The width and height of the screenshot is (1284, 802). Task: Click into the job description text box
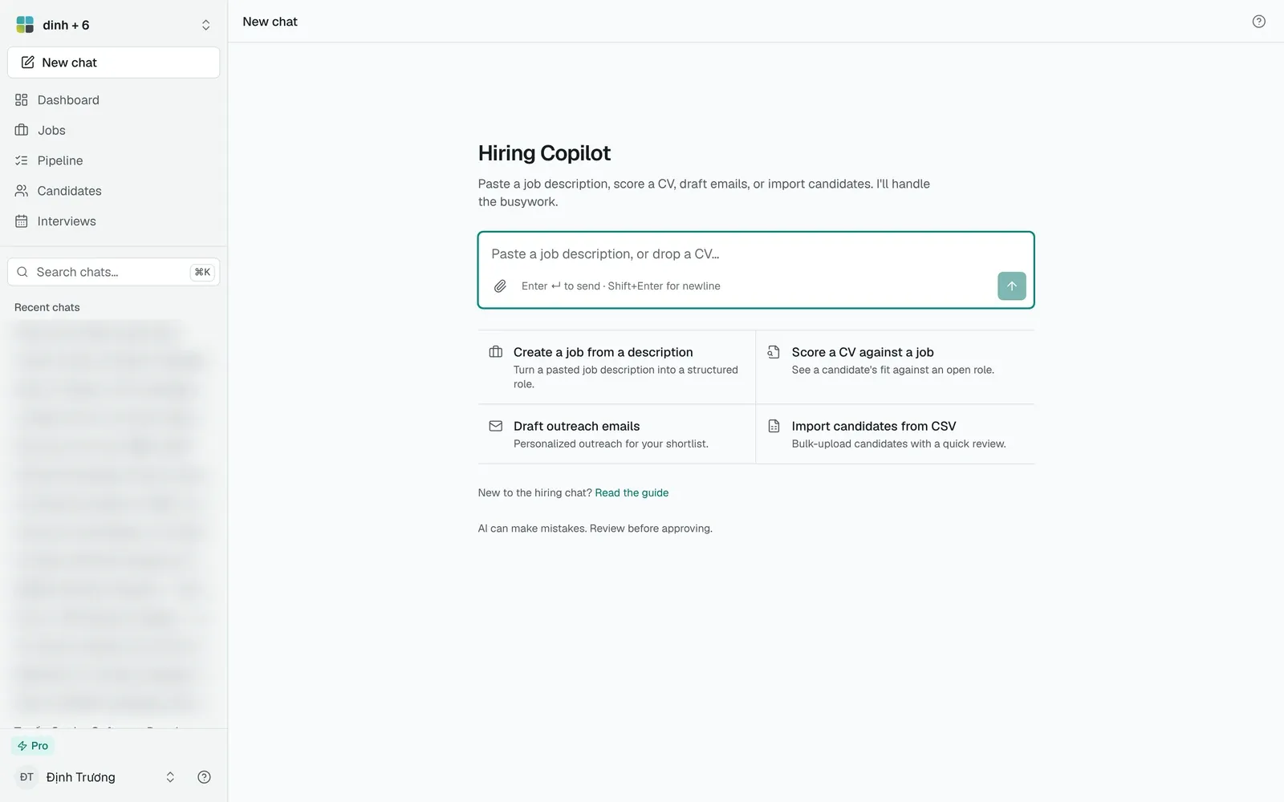(755, 254)
